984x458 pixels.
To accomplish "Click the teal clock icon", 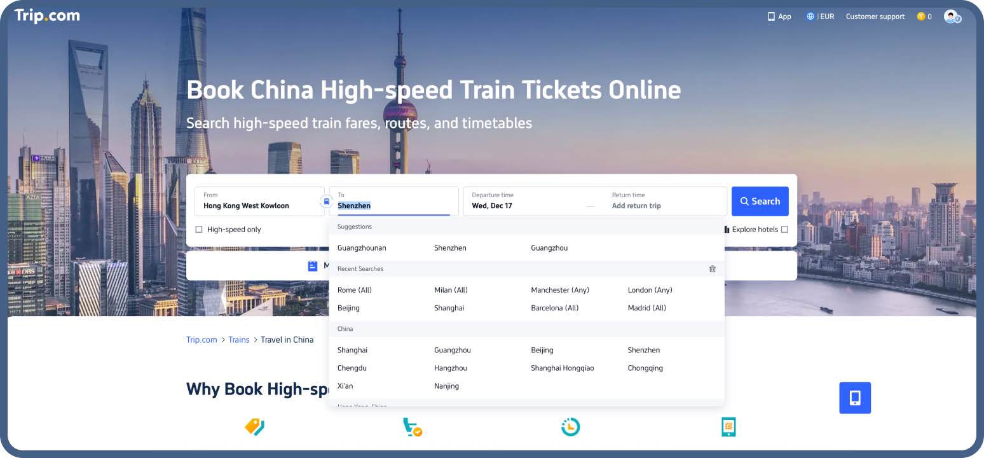I will pos(570,427).
